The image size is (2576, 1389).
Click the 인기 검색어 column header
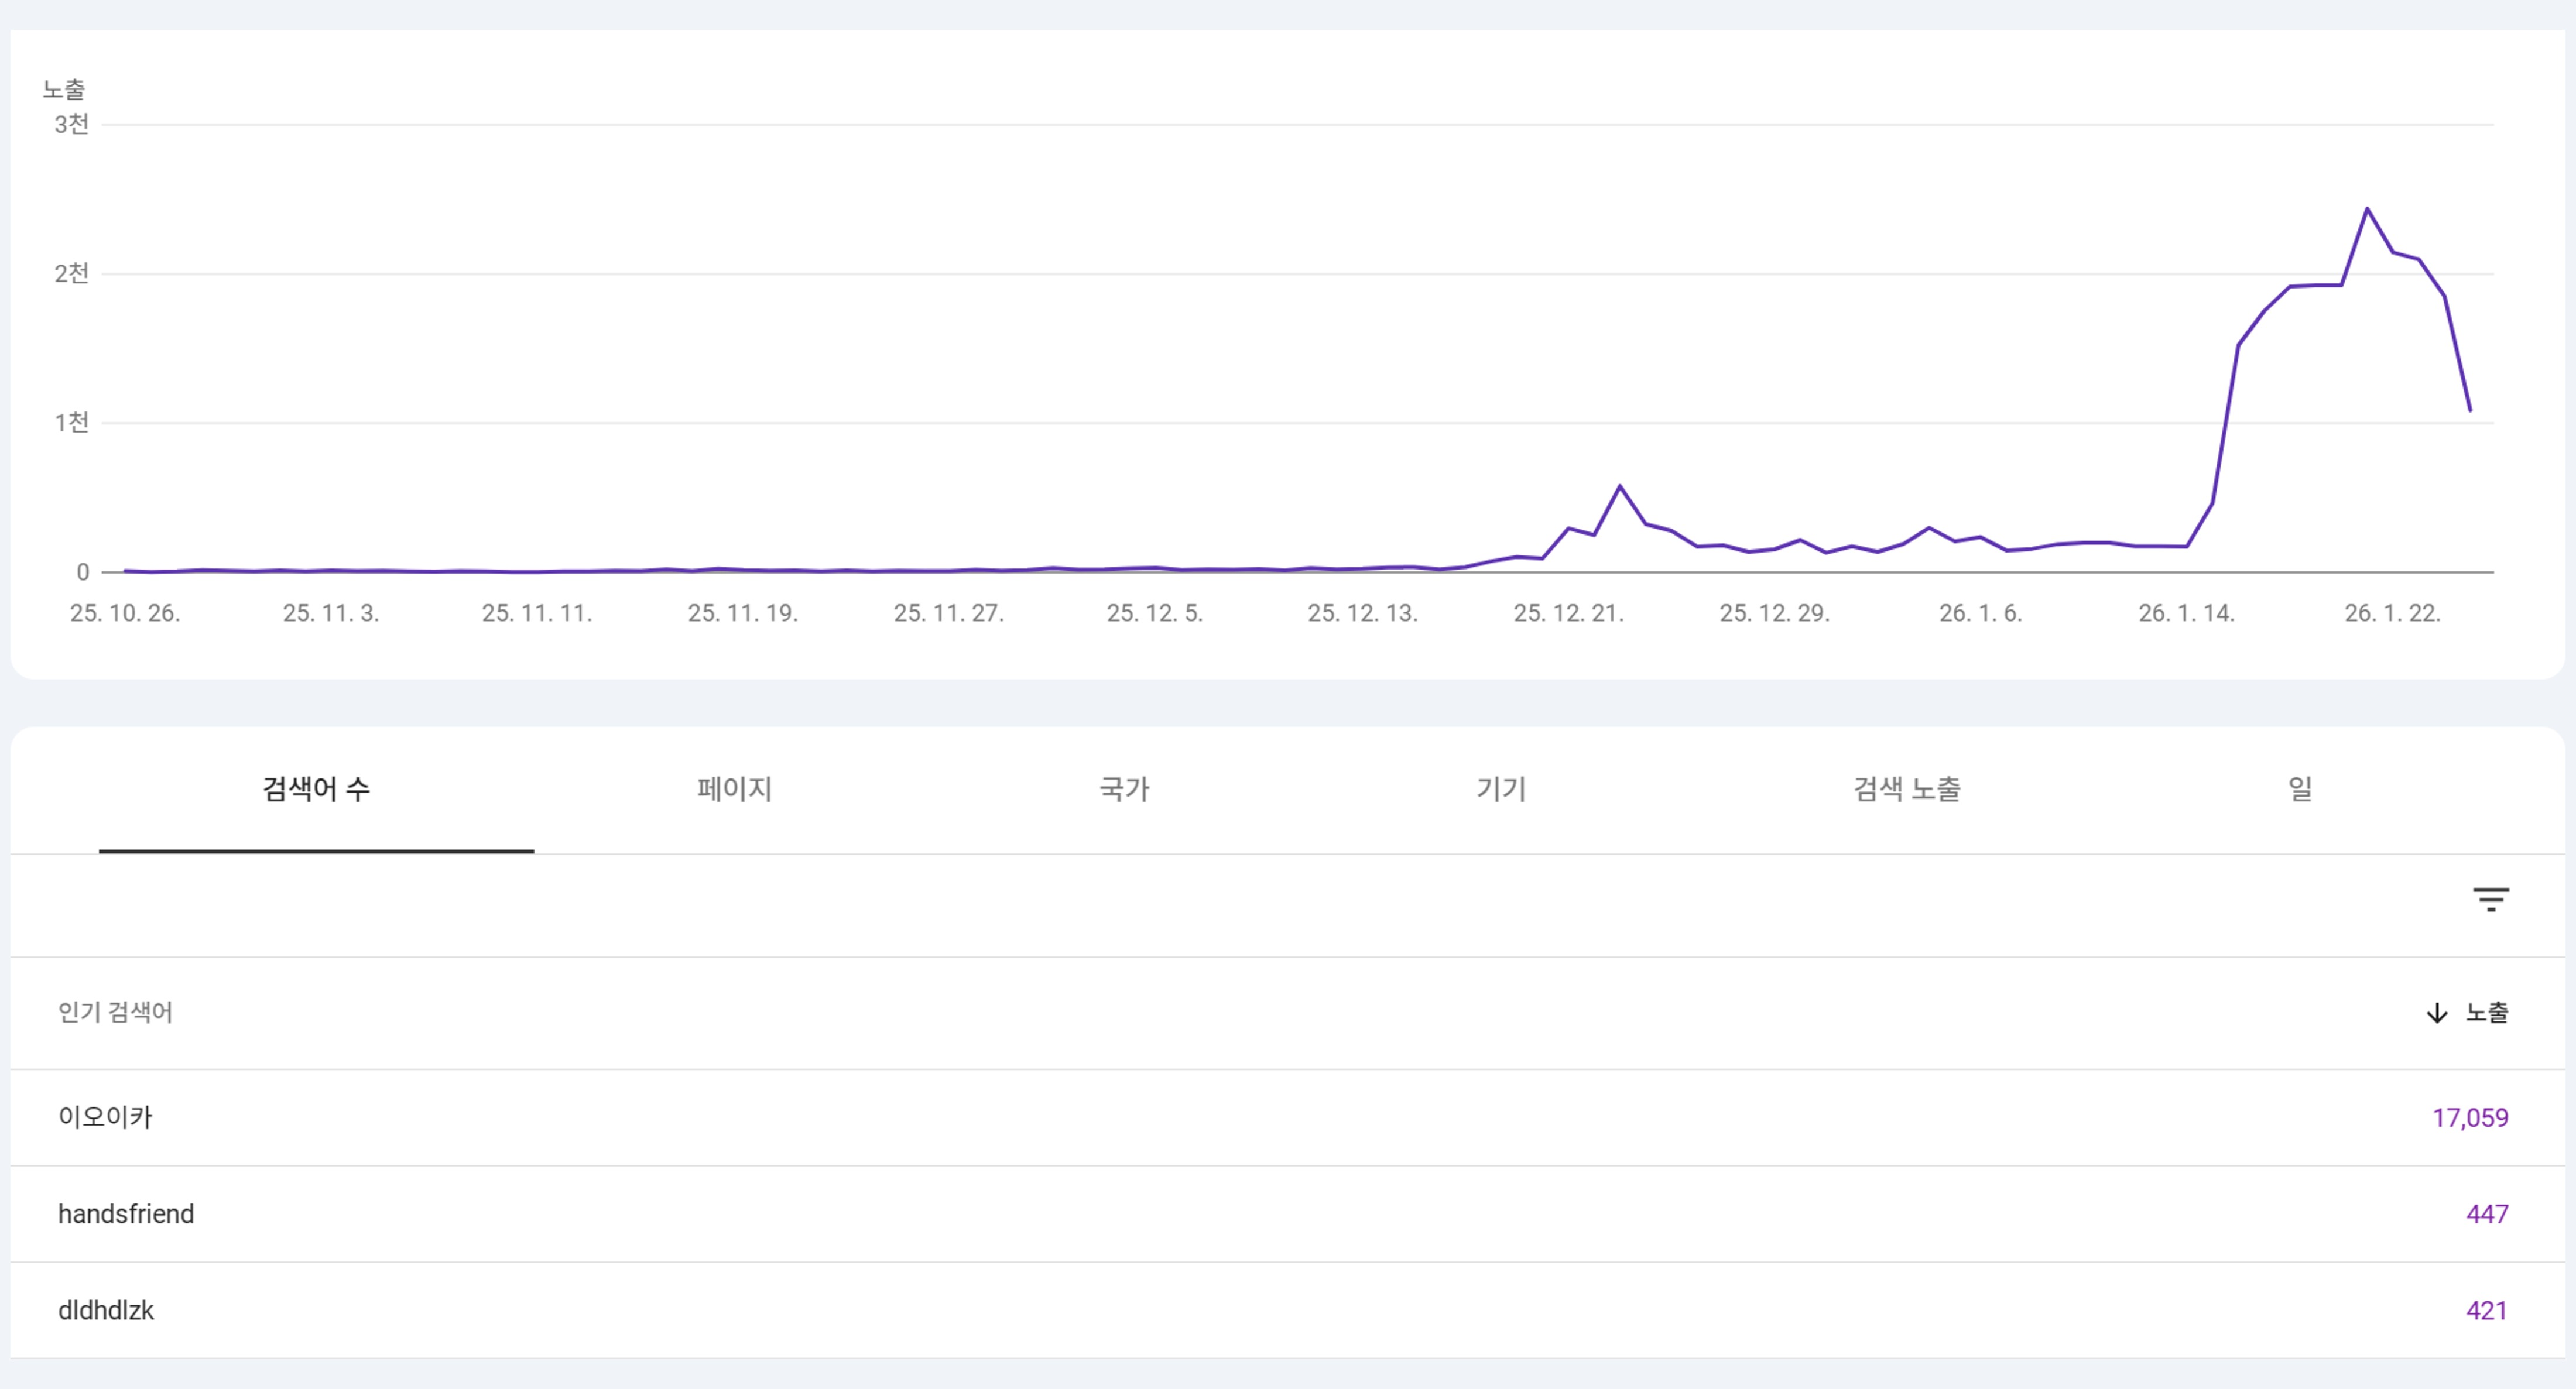[115, 1013]
